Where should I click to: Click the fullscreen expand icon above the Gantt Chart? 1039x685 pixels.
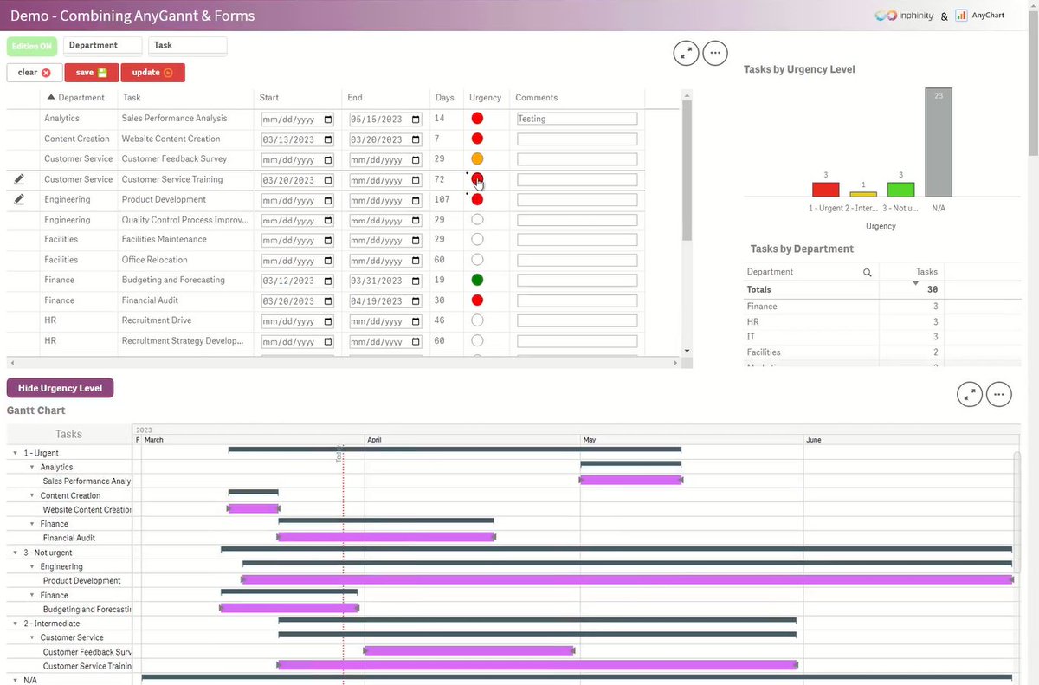tap(970, 394)
